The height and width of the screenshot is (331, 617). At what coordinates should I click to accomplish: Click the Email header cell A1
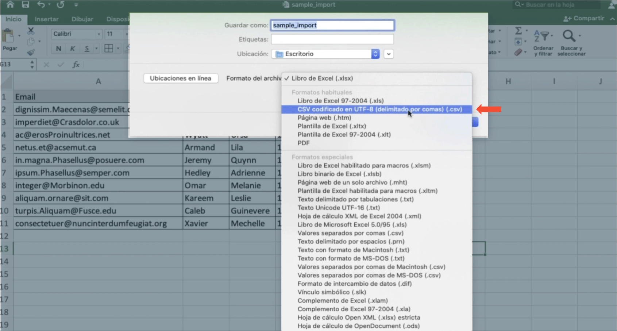click(71, 97)
